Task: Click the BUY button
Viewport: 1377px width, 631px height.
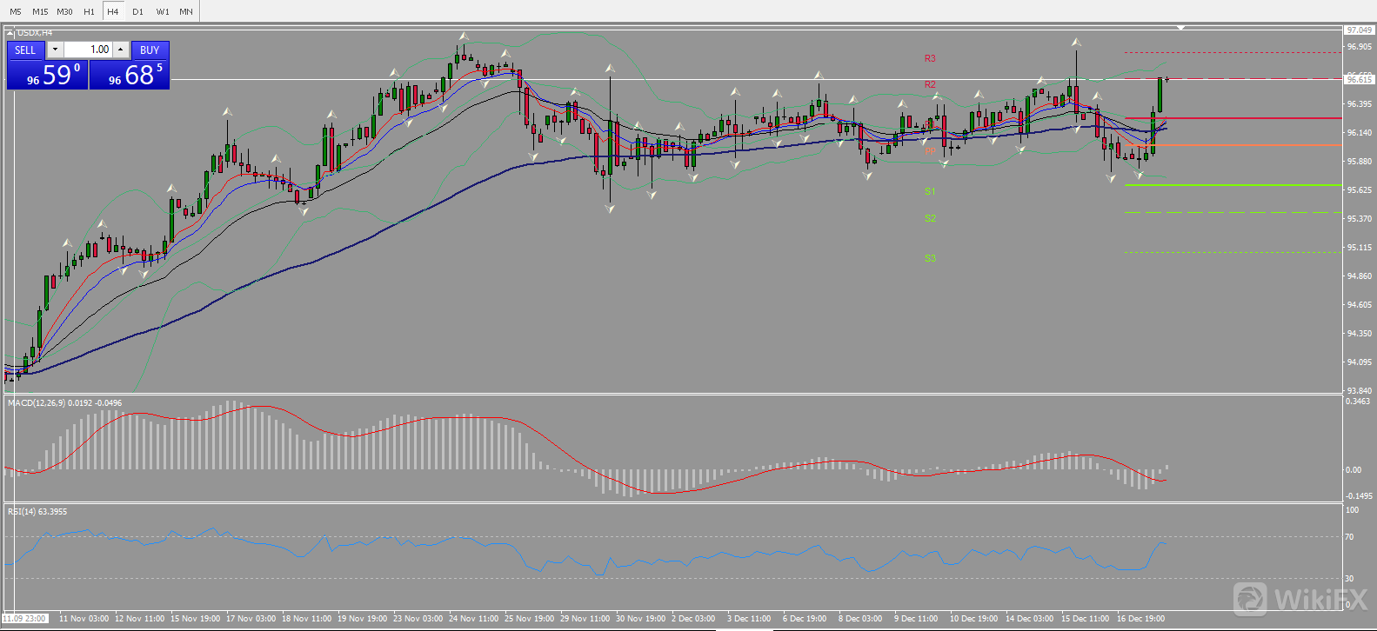Action: pos(150,50)
